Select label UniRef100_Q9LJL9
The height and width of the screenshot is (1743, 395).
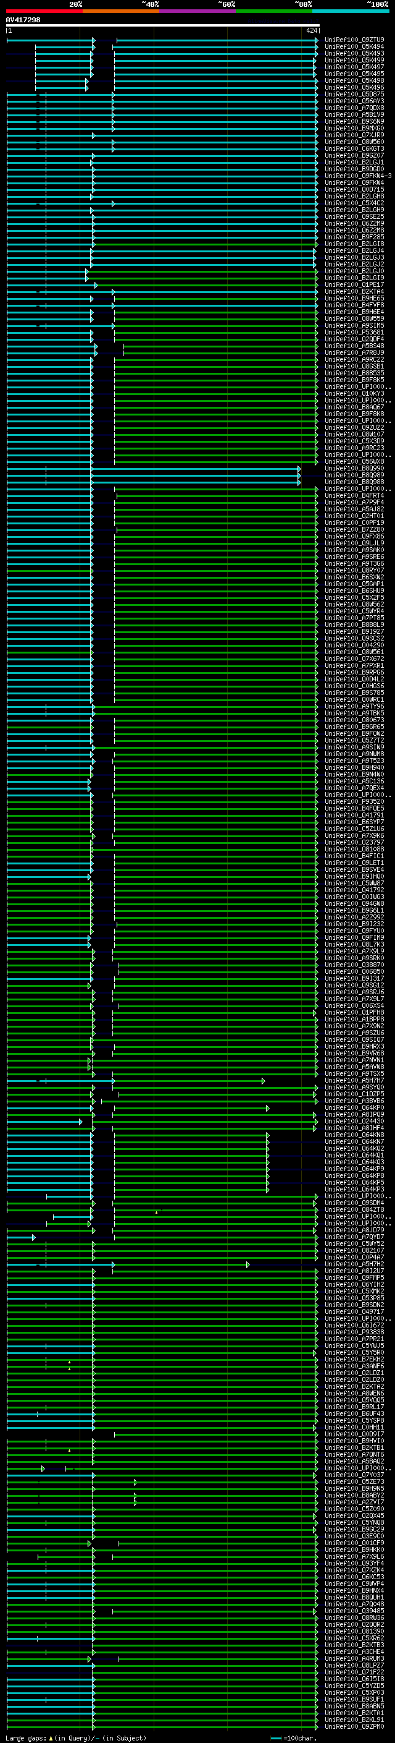354,543
